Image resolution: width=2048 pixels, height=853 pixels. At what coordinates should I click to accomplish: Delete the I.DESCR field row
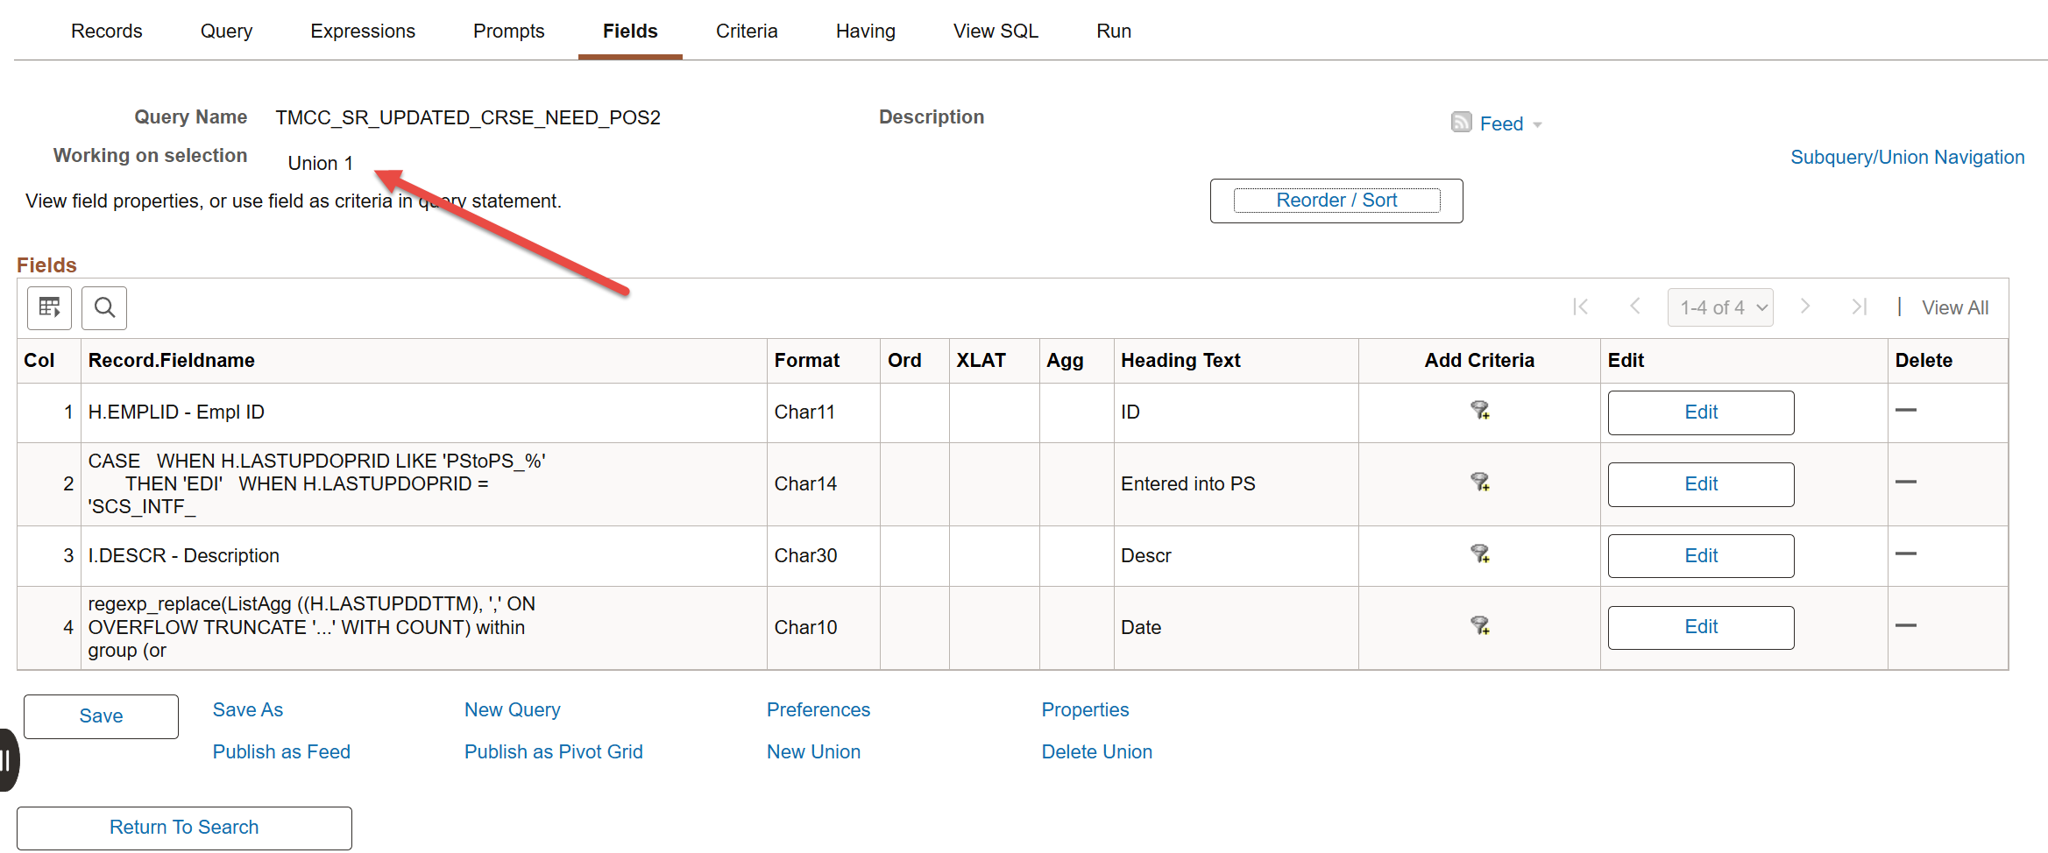(1905, 553)
